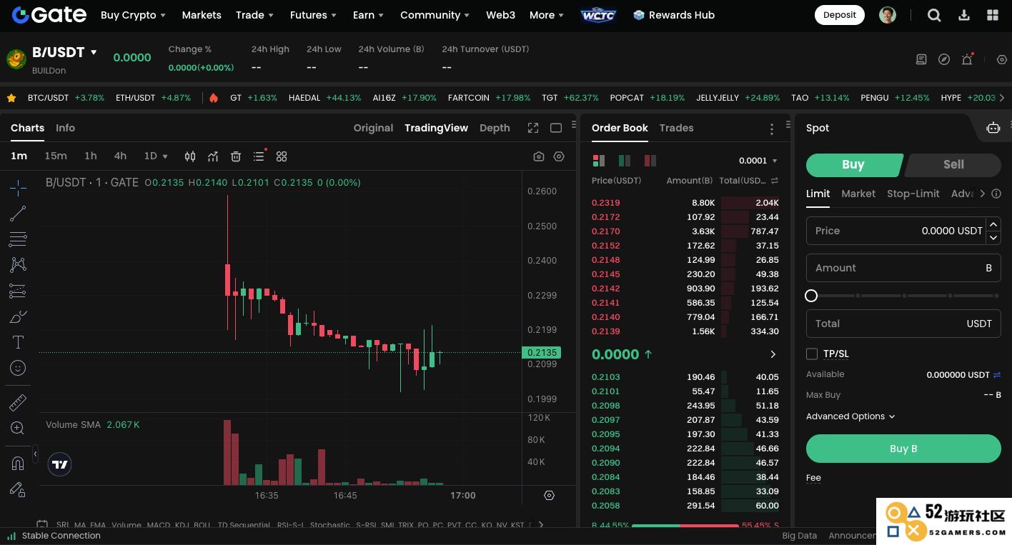Open the trading bot robot icon

[993, 128]
